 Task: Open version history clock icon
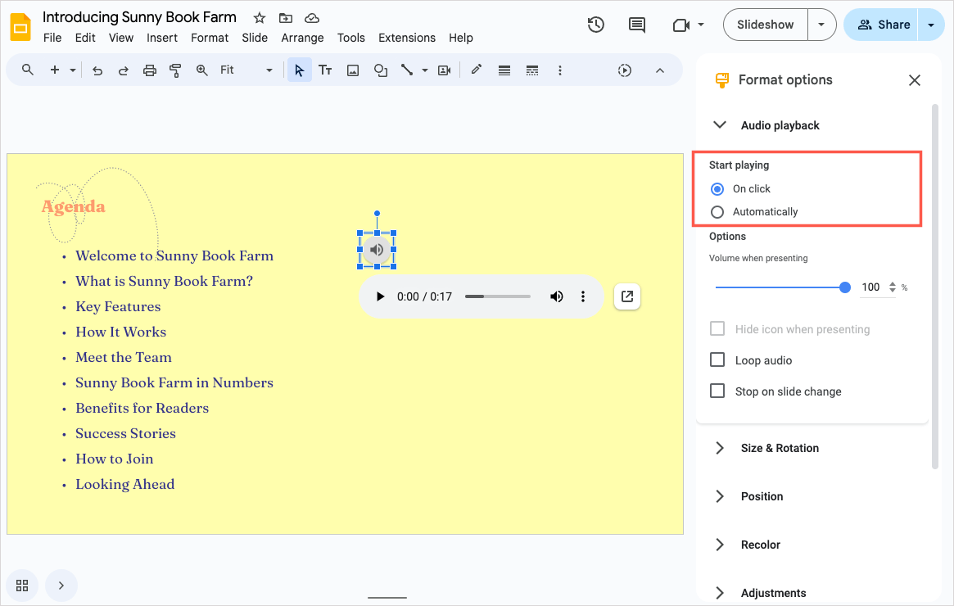[595, 25]
